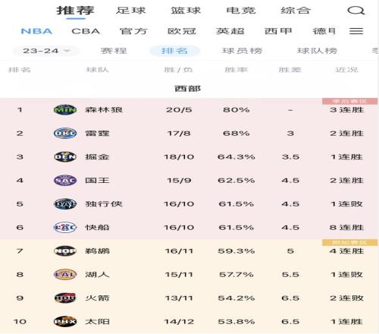Open the 排名 standings sub-tab

click(x=174, y=51)
